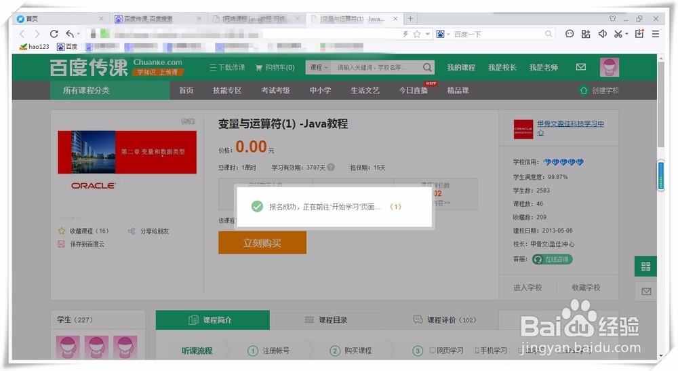Viewport: 678px width, 371px height.
Task: Expand the 课程 search category dropdown
Action: [x=319, y=67]
